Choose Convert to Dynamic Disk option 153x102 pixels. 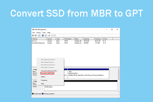coord(49,71)
